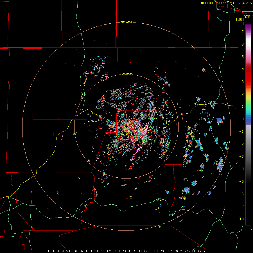Click the TH threshold label on color scale
Viewport: 253px width, 253px height.
click(241, 219)
